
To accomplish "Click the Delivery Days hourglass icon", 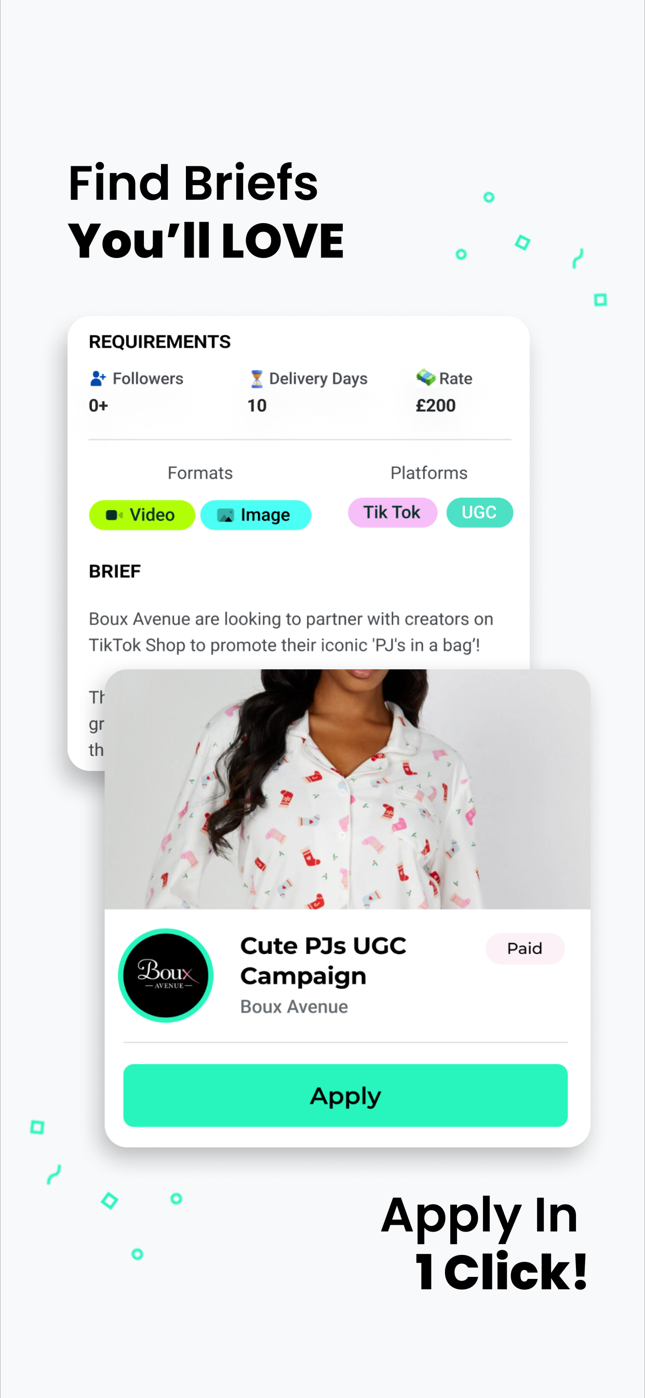I will (x=257, y=379).
